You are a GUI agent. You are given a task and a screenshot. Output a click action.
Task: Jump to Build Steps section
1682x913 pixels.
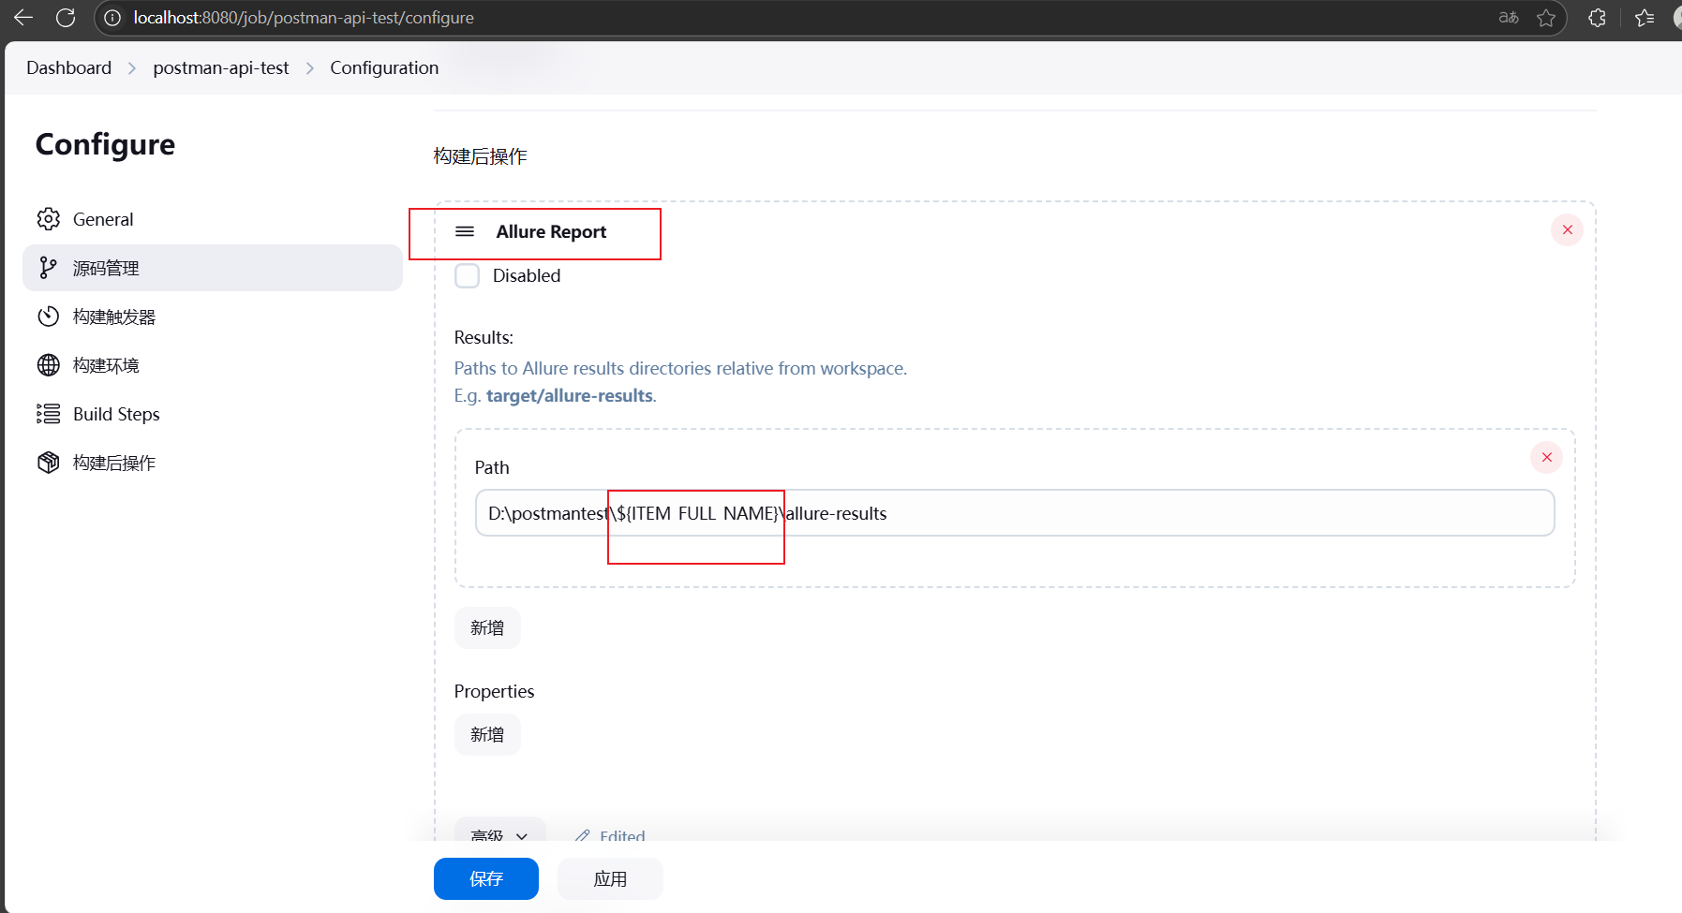pos(213,414)
